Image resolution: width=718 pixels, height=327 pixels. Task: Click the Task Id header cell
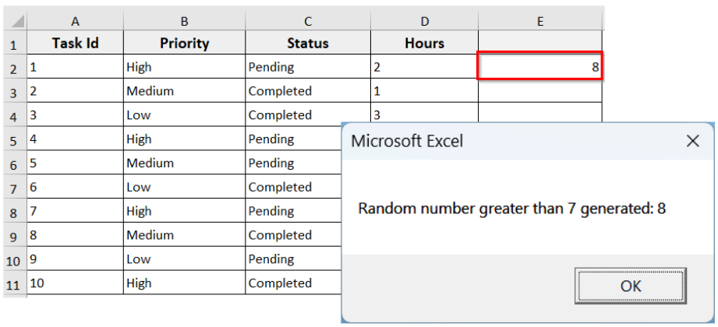point(75,44)
